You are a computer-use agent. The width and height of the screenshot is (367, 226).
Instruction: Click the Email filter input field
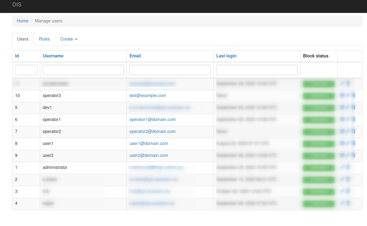(170, 70)
